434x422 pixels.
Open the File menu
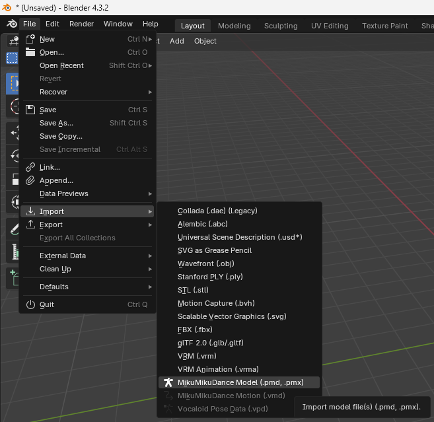(x=29, y=24)
